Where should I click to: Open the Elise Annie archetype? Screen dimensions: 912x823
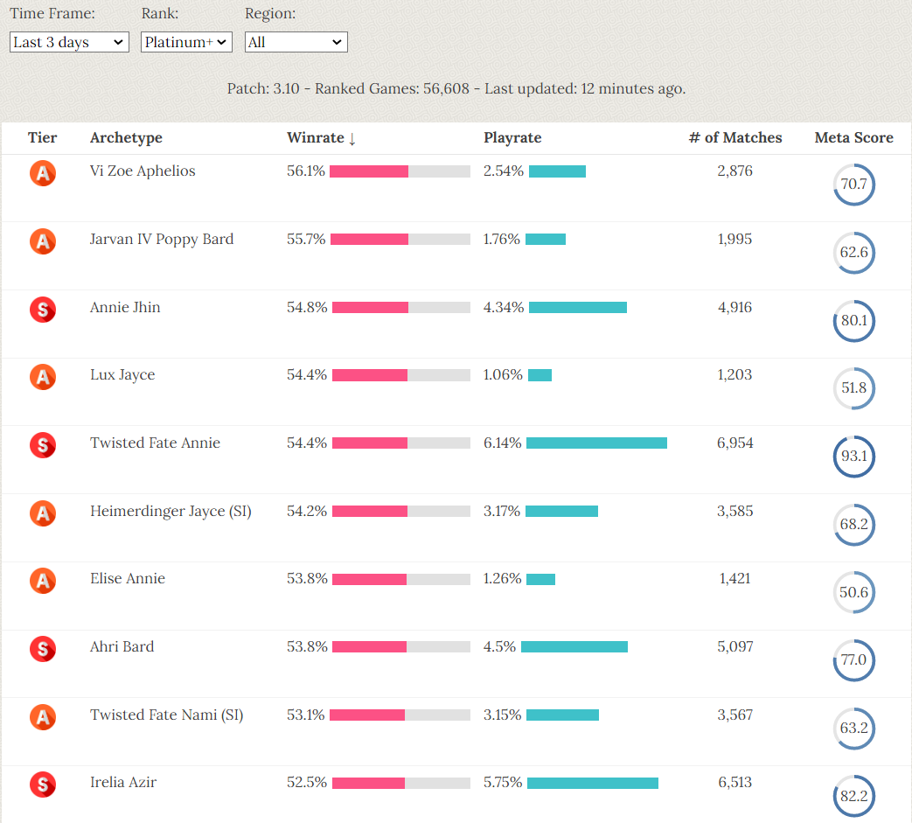(128, 579)
